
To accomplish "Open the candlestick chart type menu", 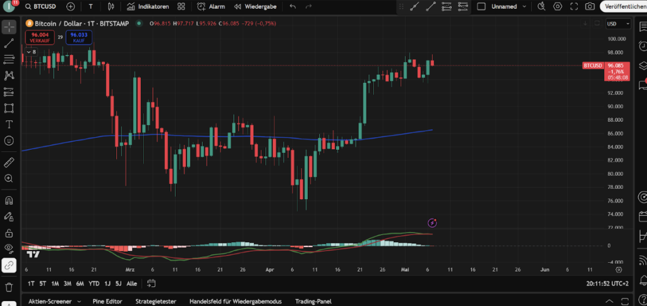I will pos(111,6).
